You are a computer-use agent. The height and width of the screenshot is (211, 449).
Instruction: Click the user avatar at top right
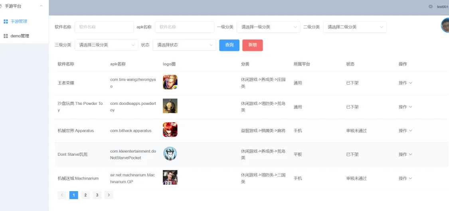point(445,25)
